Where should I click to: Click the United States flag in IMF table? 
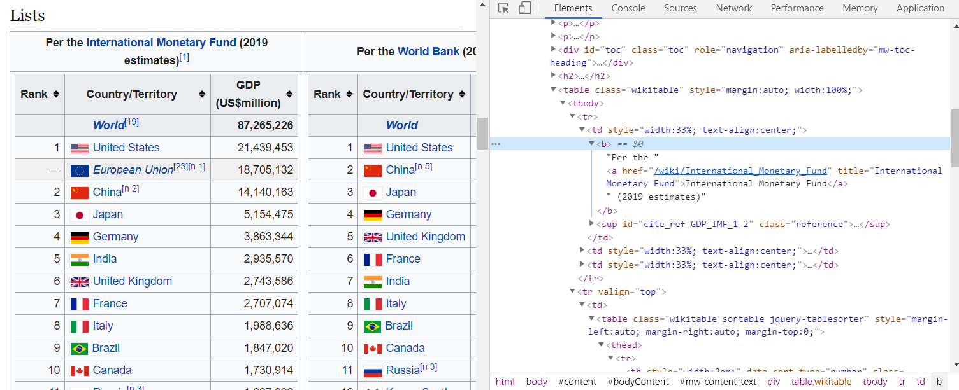coord(80,148)
